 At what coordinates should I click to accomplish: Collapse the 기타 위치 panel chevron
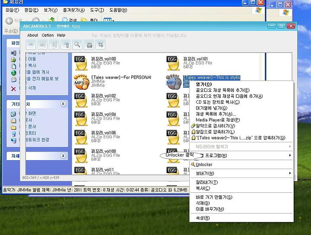[63, 104]
